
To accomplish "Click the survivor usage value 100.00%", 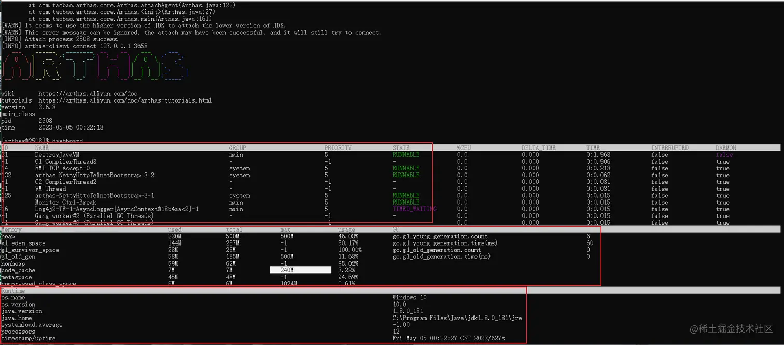I will pos(350,250).
